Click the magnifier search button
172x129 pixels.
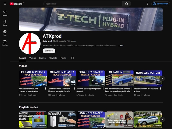pos(127,4)
